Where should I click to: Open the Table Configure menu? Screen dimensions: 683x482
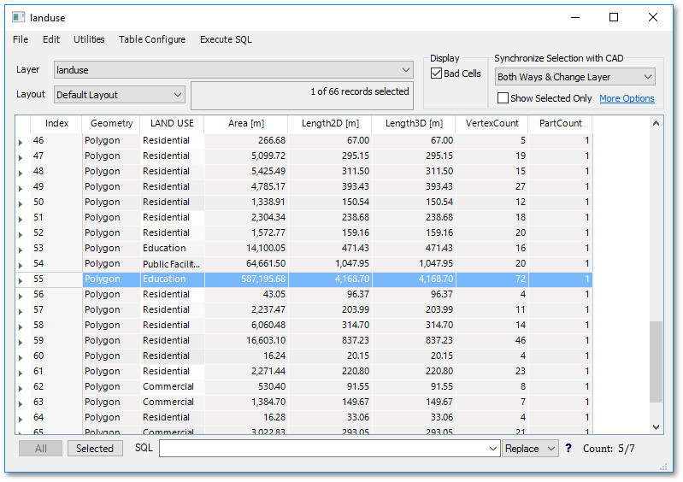152,39
